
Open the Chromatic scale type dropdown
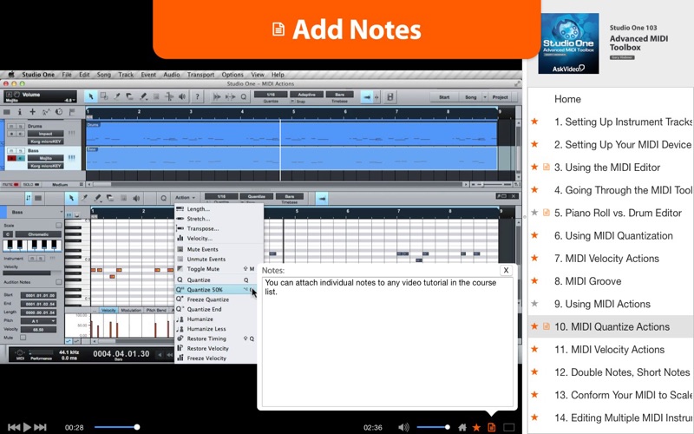click(38, 233)
